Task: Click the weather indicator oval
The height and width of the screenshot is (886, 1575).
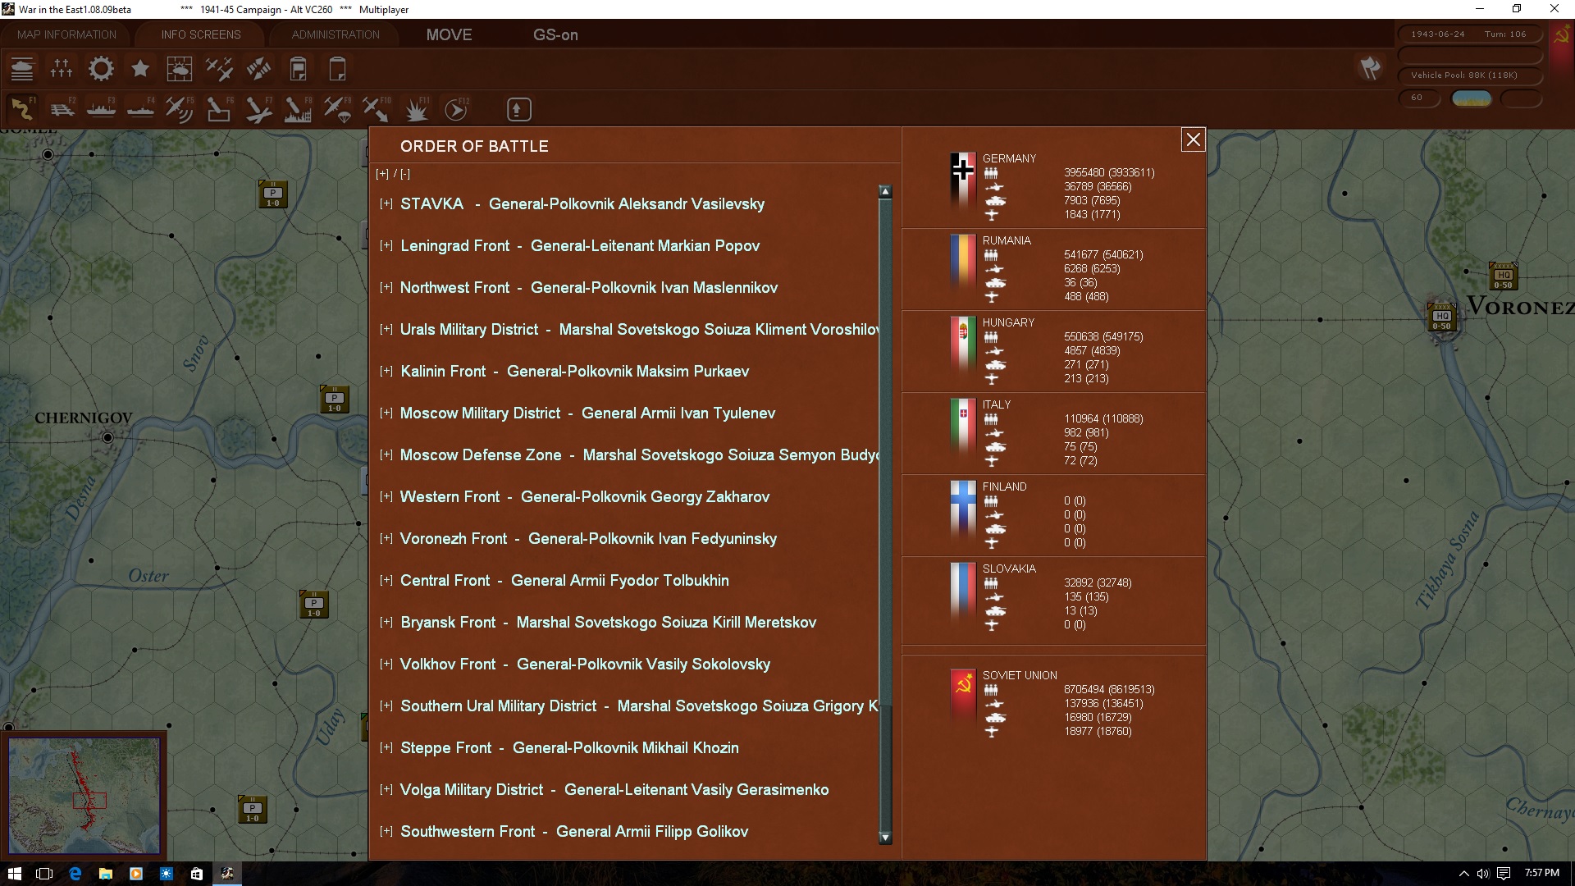Action: [x=1472, y=98]
